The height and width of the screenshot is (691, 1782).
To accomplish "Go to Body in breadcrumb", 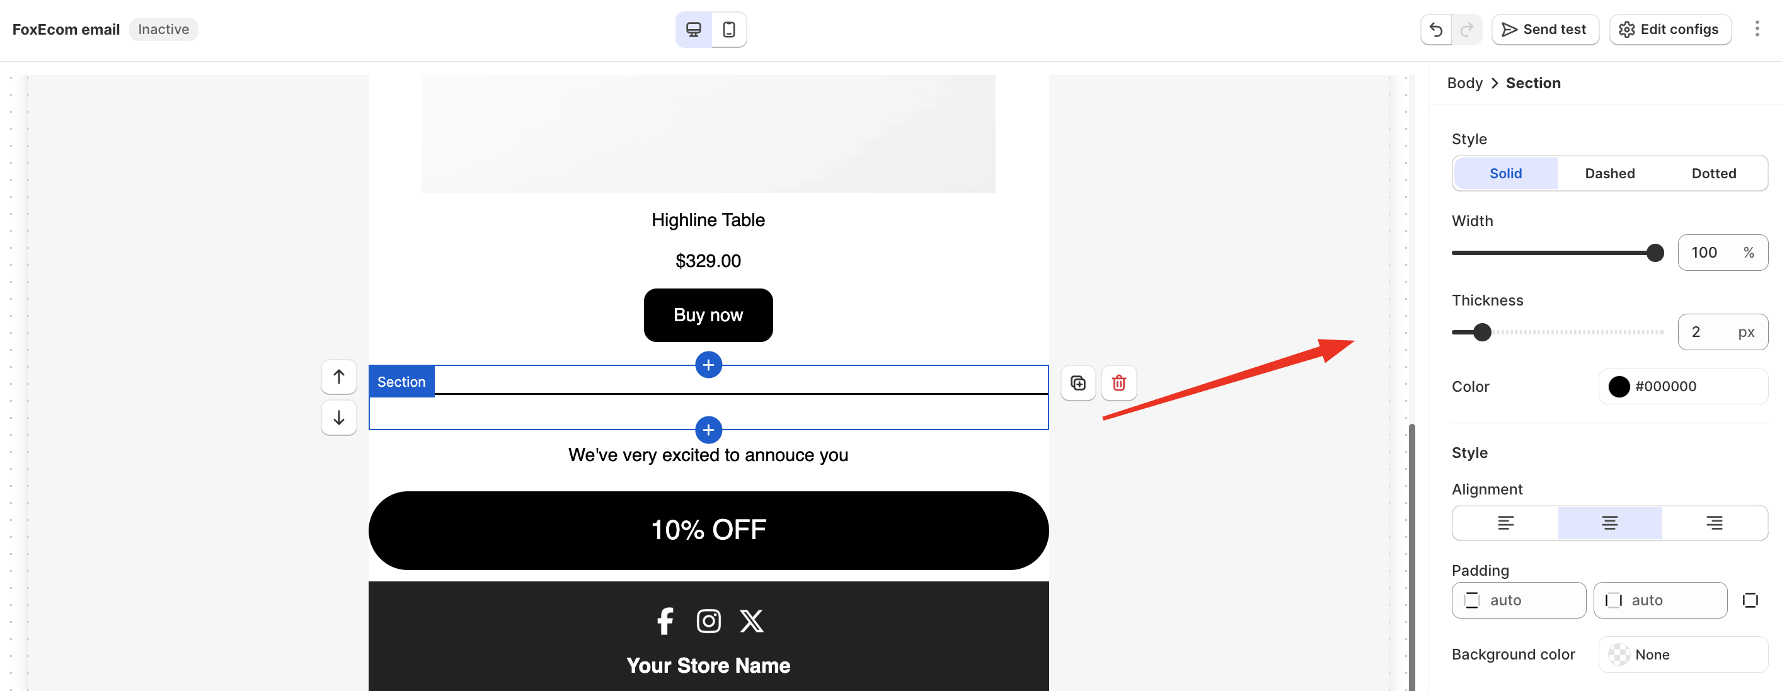I will (1464, 83).
